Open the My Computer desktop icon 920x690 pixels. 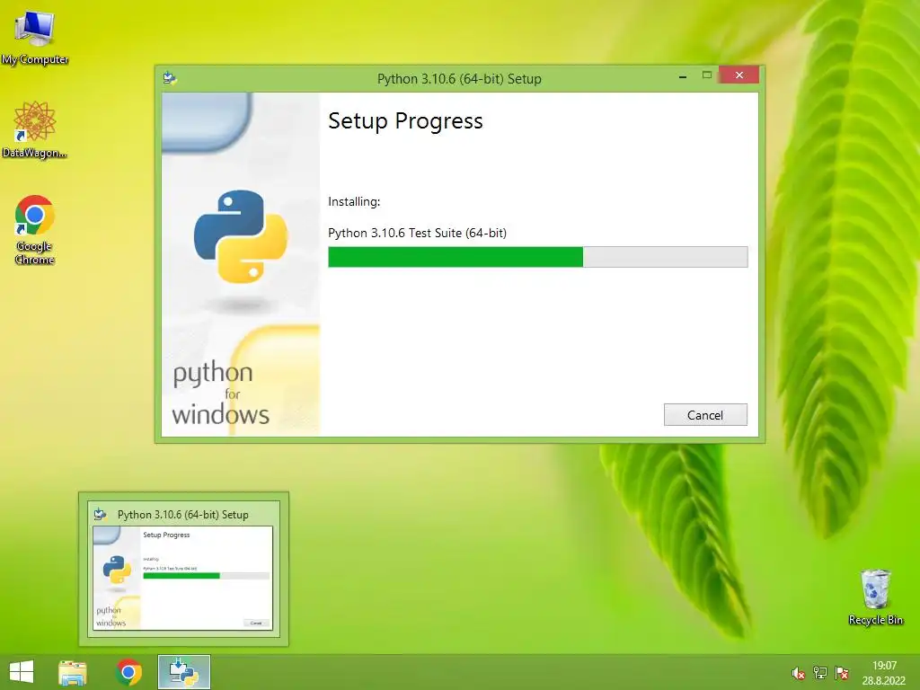point(35,37)
